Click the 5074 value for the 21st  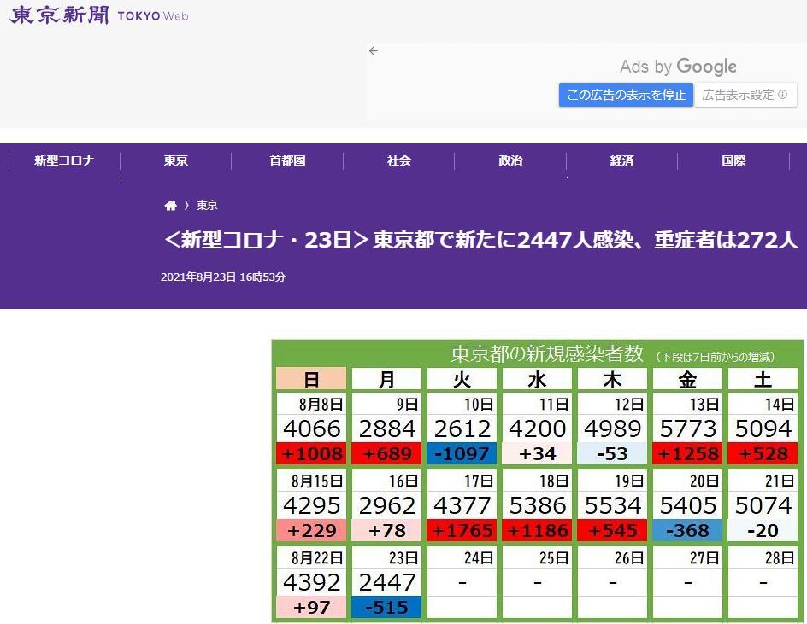coord(763,505)
